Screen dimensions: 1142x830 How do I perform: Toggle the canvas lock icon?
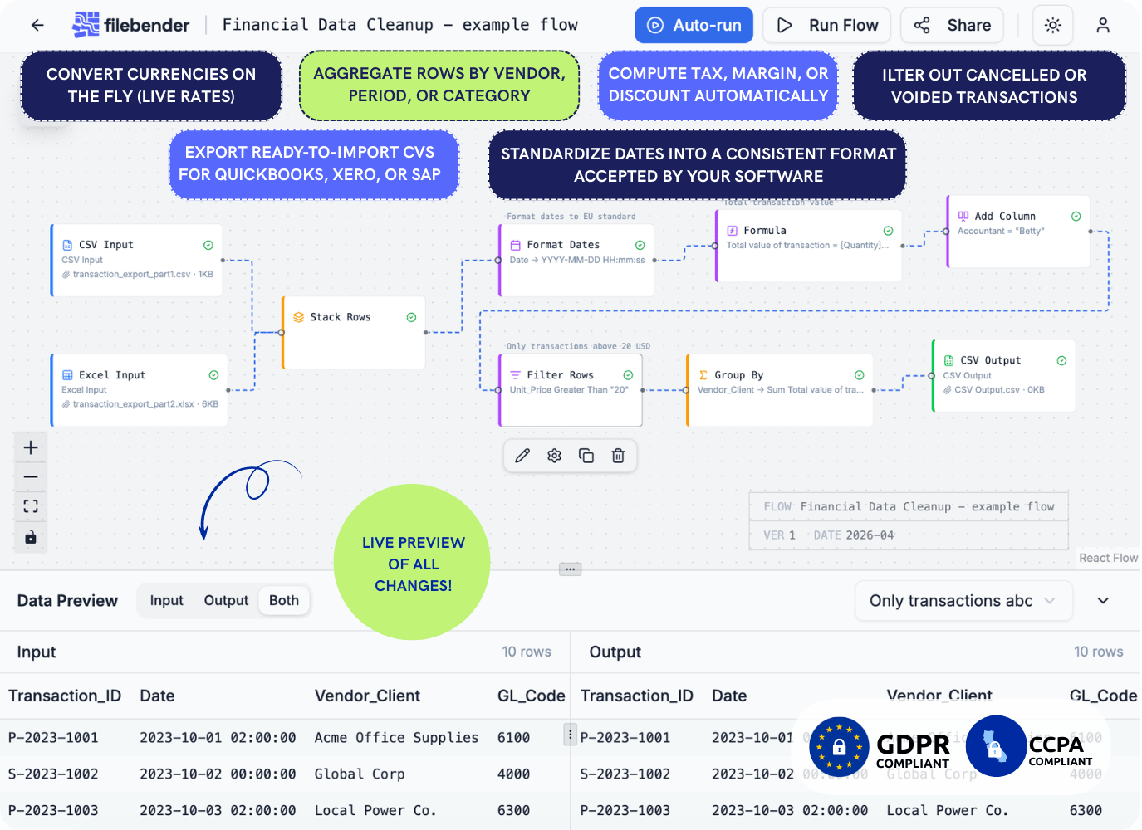(31, 537)
